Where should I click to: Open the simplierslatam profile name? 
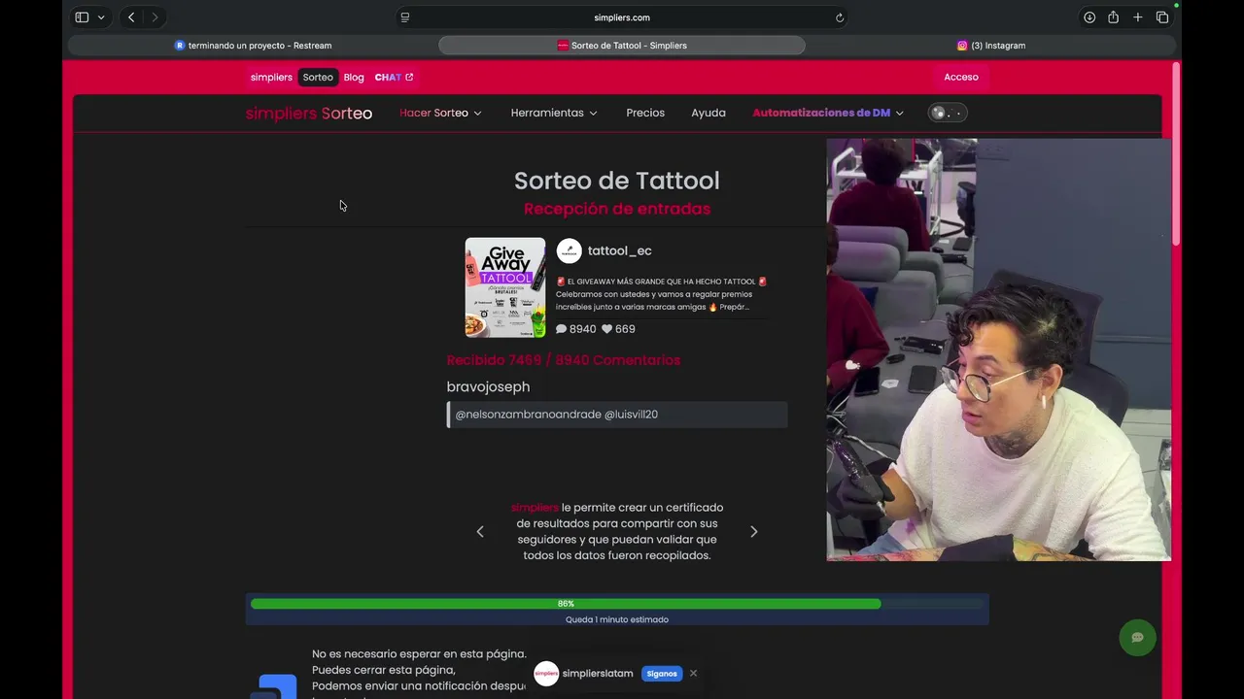click(x=599, y=674)
